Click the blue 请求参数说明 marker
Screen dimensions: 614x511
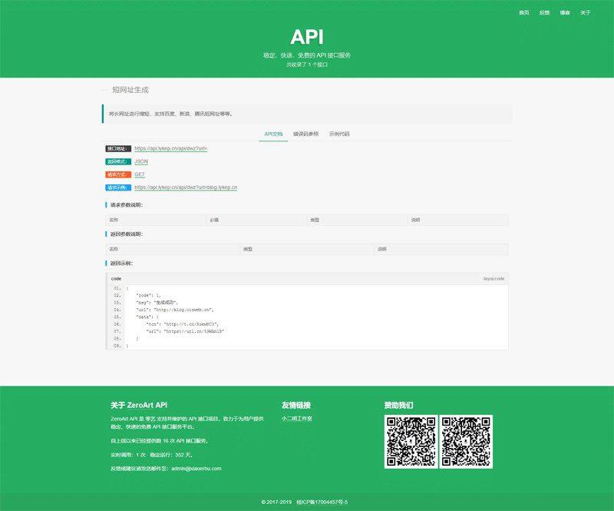point(105,204)
